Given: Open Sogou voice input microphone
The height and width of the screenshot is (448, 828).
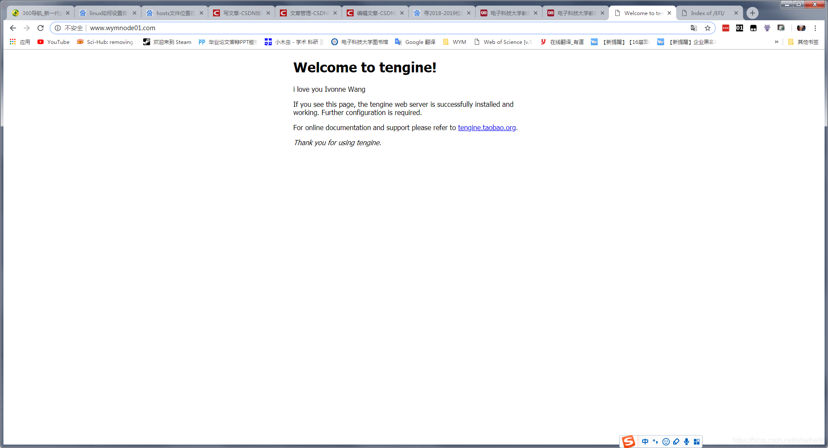Looking at the screenshot, I should (x=686, y=442).
